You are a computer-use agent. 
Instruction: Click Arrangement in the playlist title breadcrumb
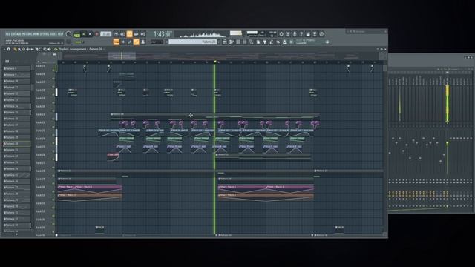[x=77, y=49]
